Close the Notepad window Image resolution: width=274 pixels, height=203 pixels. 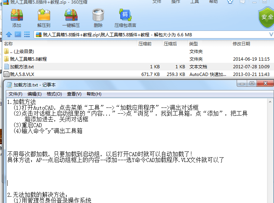pos(265,84)
